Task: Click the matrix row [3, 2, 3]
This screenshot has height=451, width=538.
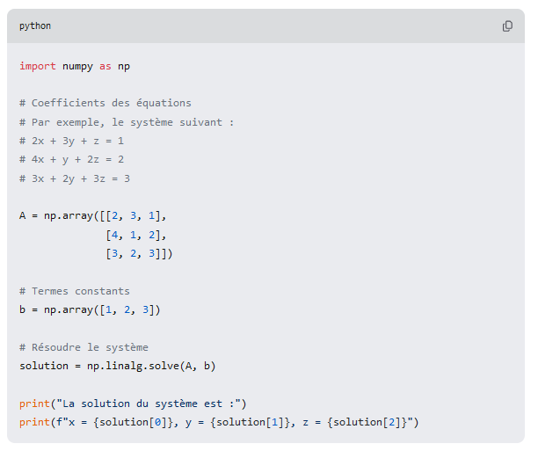Action: pyautogui.click(x=138, y=253)
